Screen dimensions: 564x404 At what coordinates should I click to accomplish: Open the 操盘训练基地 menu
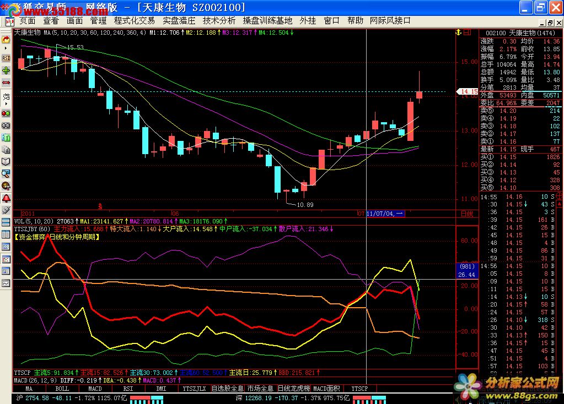[x=267, y=21]
